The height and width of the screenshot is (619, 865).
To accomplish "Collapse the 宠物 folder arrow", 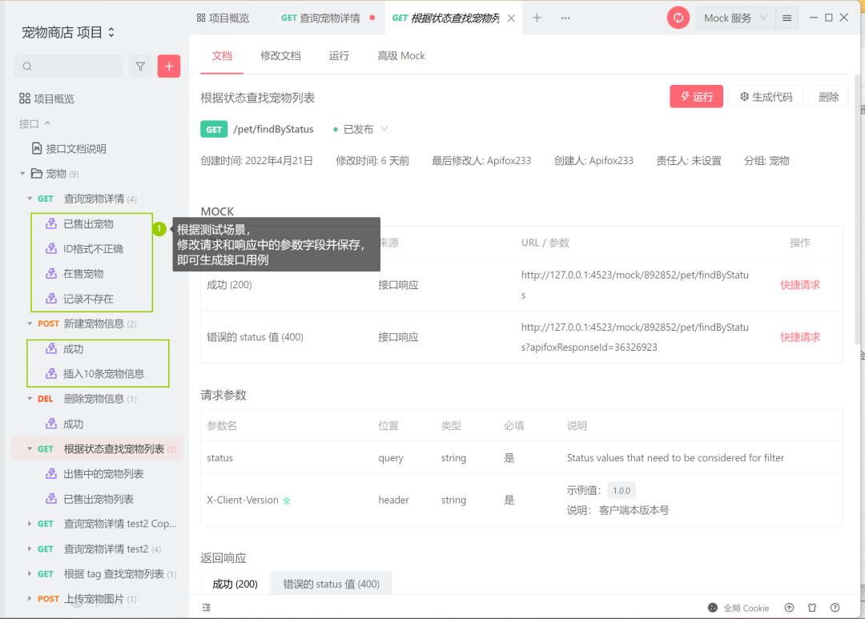I will tap(22, 173).
